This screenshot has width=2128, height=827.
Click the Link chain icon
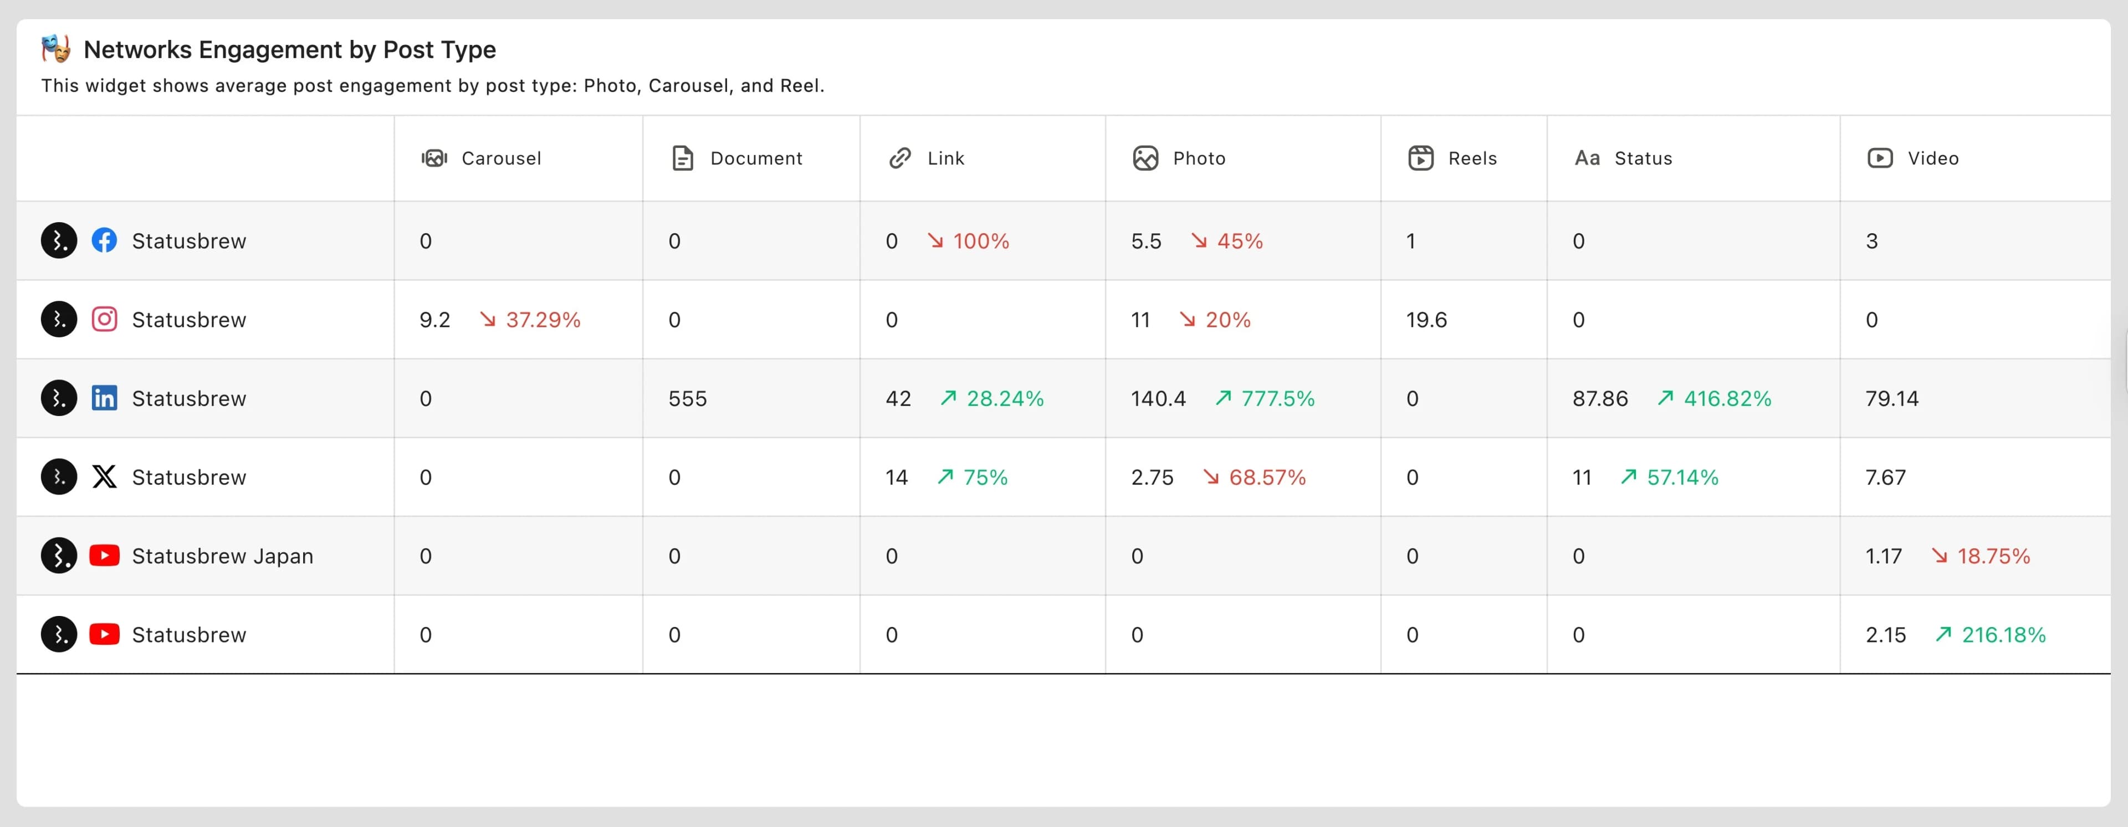click(899, 158)
